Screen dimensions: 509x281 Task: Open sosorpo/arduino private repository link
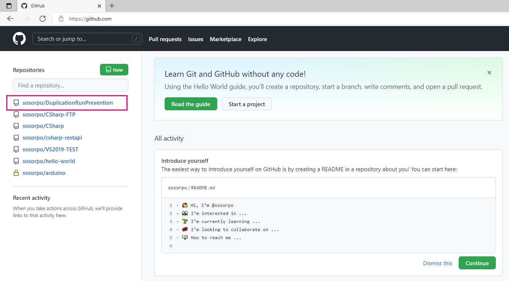click(x=44, y=173)
